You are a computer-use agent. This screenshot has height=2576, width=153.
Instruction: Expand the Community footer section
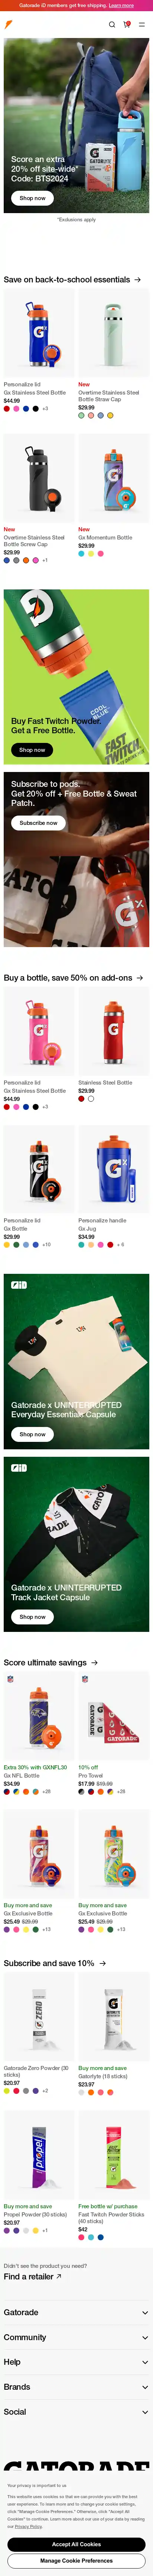(76, 2337)
